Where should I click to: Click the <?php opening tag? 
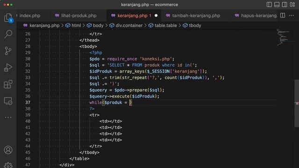tap(96, 53)
